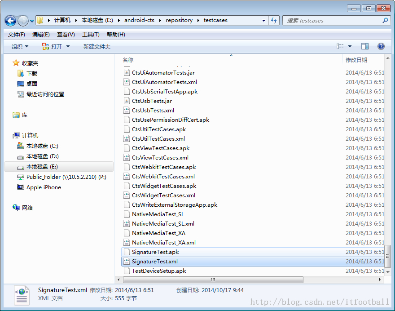Select NativeMediaTest_XA.xml file icon
395x311 pixels.
127,242
